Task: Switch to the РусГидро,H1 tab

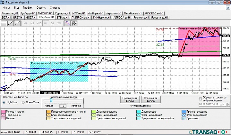Action: coord(28,13)
